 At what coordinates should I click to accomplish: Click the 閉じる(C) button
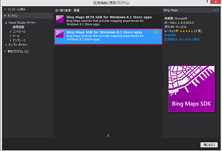(x=209, y=145)
